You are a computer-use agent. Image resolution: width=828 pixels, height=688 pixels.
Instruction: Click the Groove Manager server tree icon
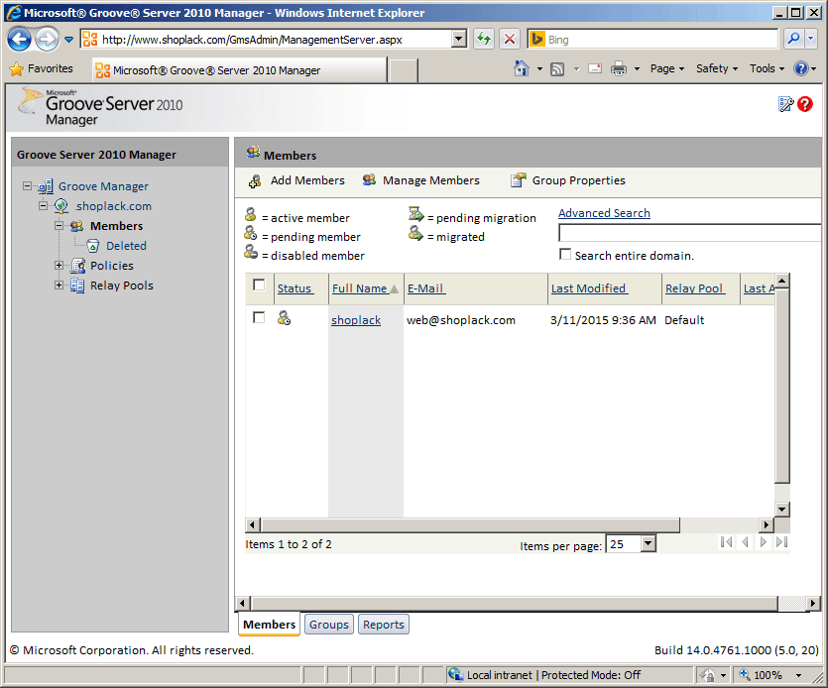tap(46, 186)
